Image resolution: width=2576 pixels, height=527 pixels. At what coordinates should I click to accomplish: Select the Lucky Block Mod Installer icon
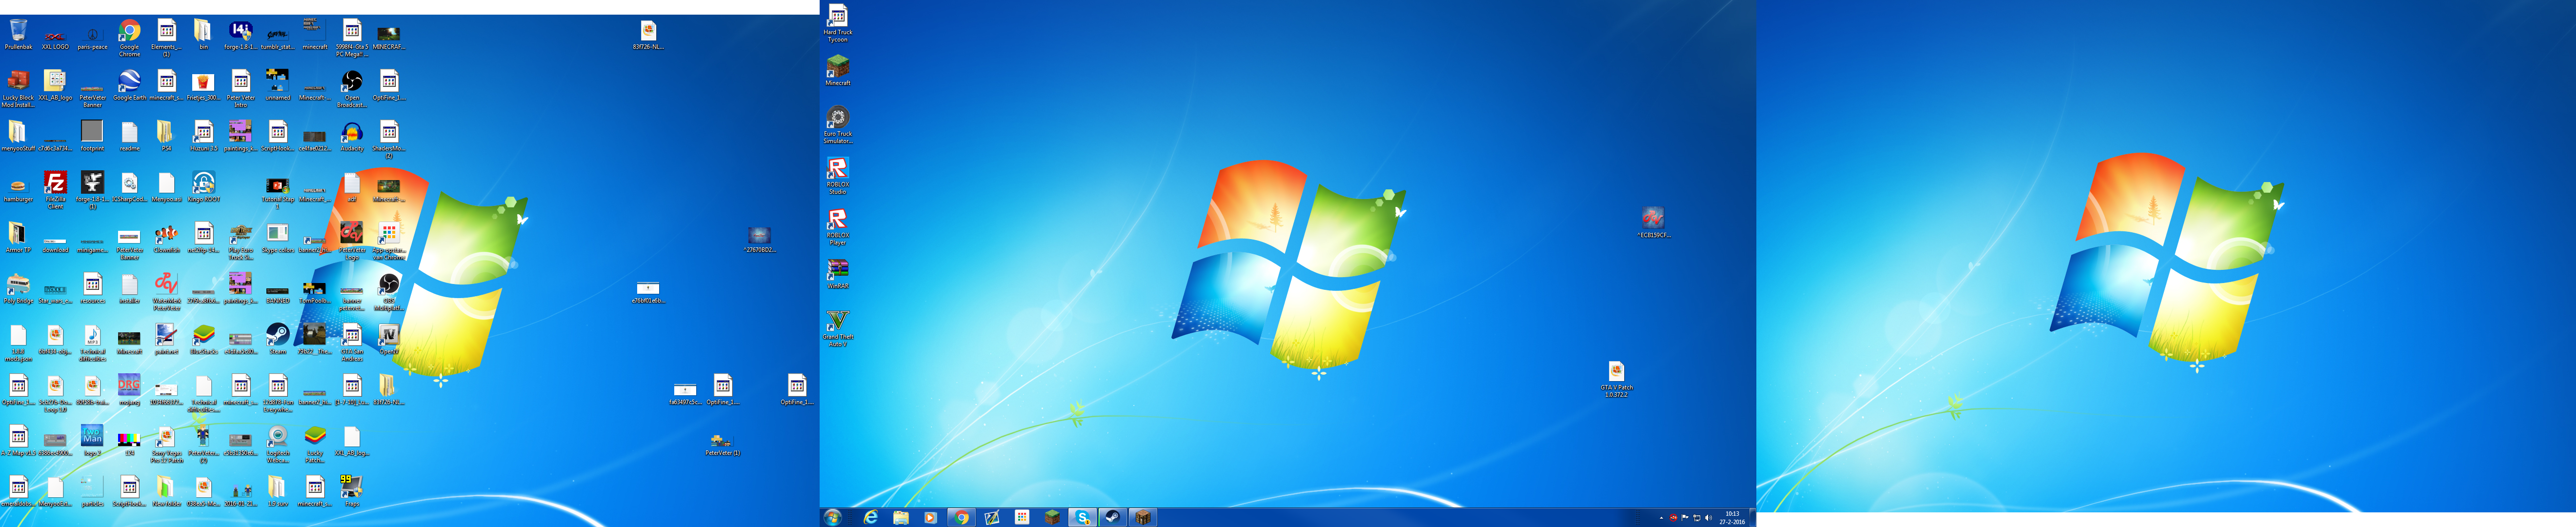click(18, 89)
